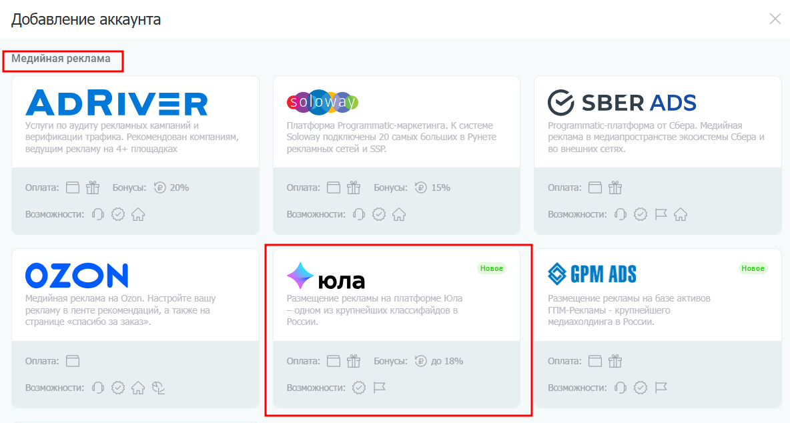Click the Оплата label in Ozon card
The height and width of the screenshot is (423, 790).
pos(42,361)
